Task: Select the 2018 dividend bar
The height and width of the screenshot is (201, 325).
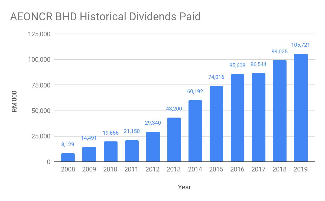Action: click(280, 111)
